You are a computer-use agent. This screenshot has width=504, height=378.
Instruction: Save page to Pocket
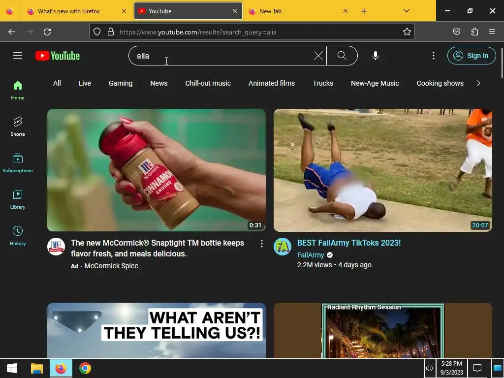point(456,32)
